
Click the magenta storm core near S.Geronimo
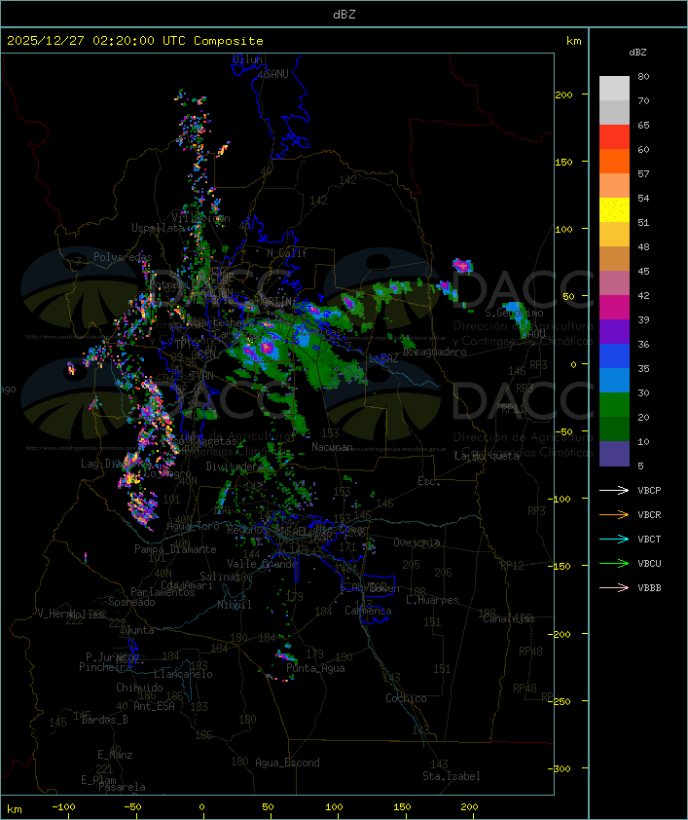[462, 266]
